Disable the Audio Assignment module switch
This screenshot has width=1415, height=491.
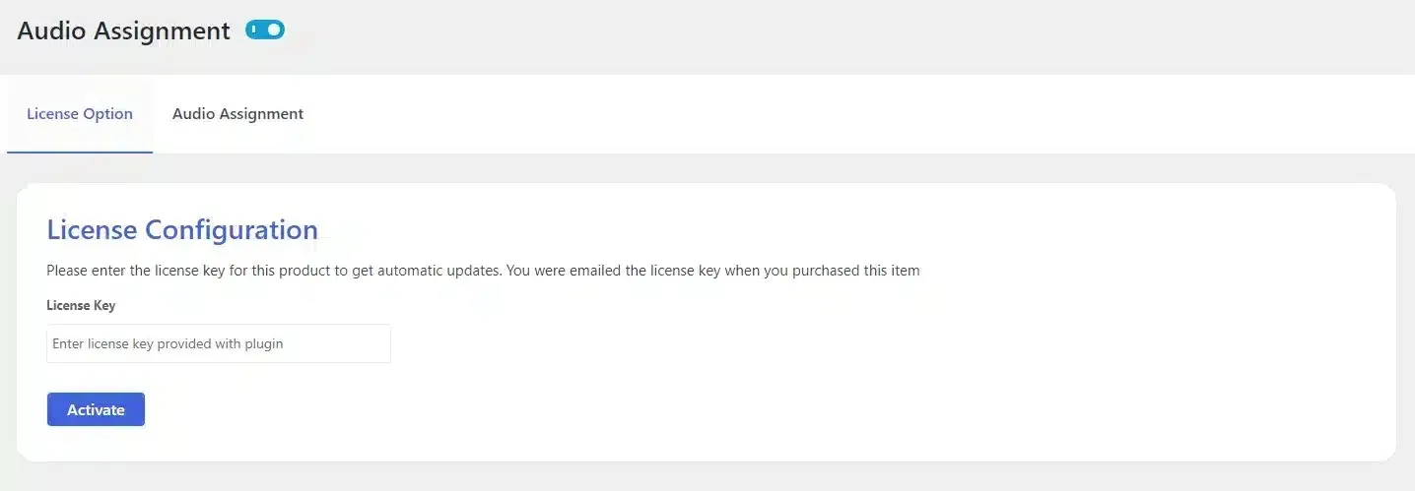(265, 31)
